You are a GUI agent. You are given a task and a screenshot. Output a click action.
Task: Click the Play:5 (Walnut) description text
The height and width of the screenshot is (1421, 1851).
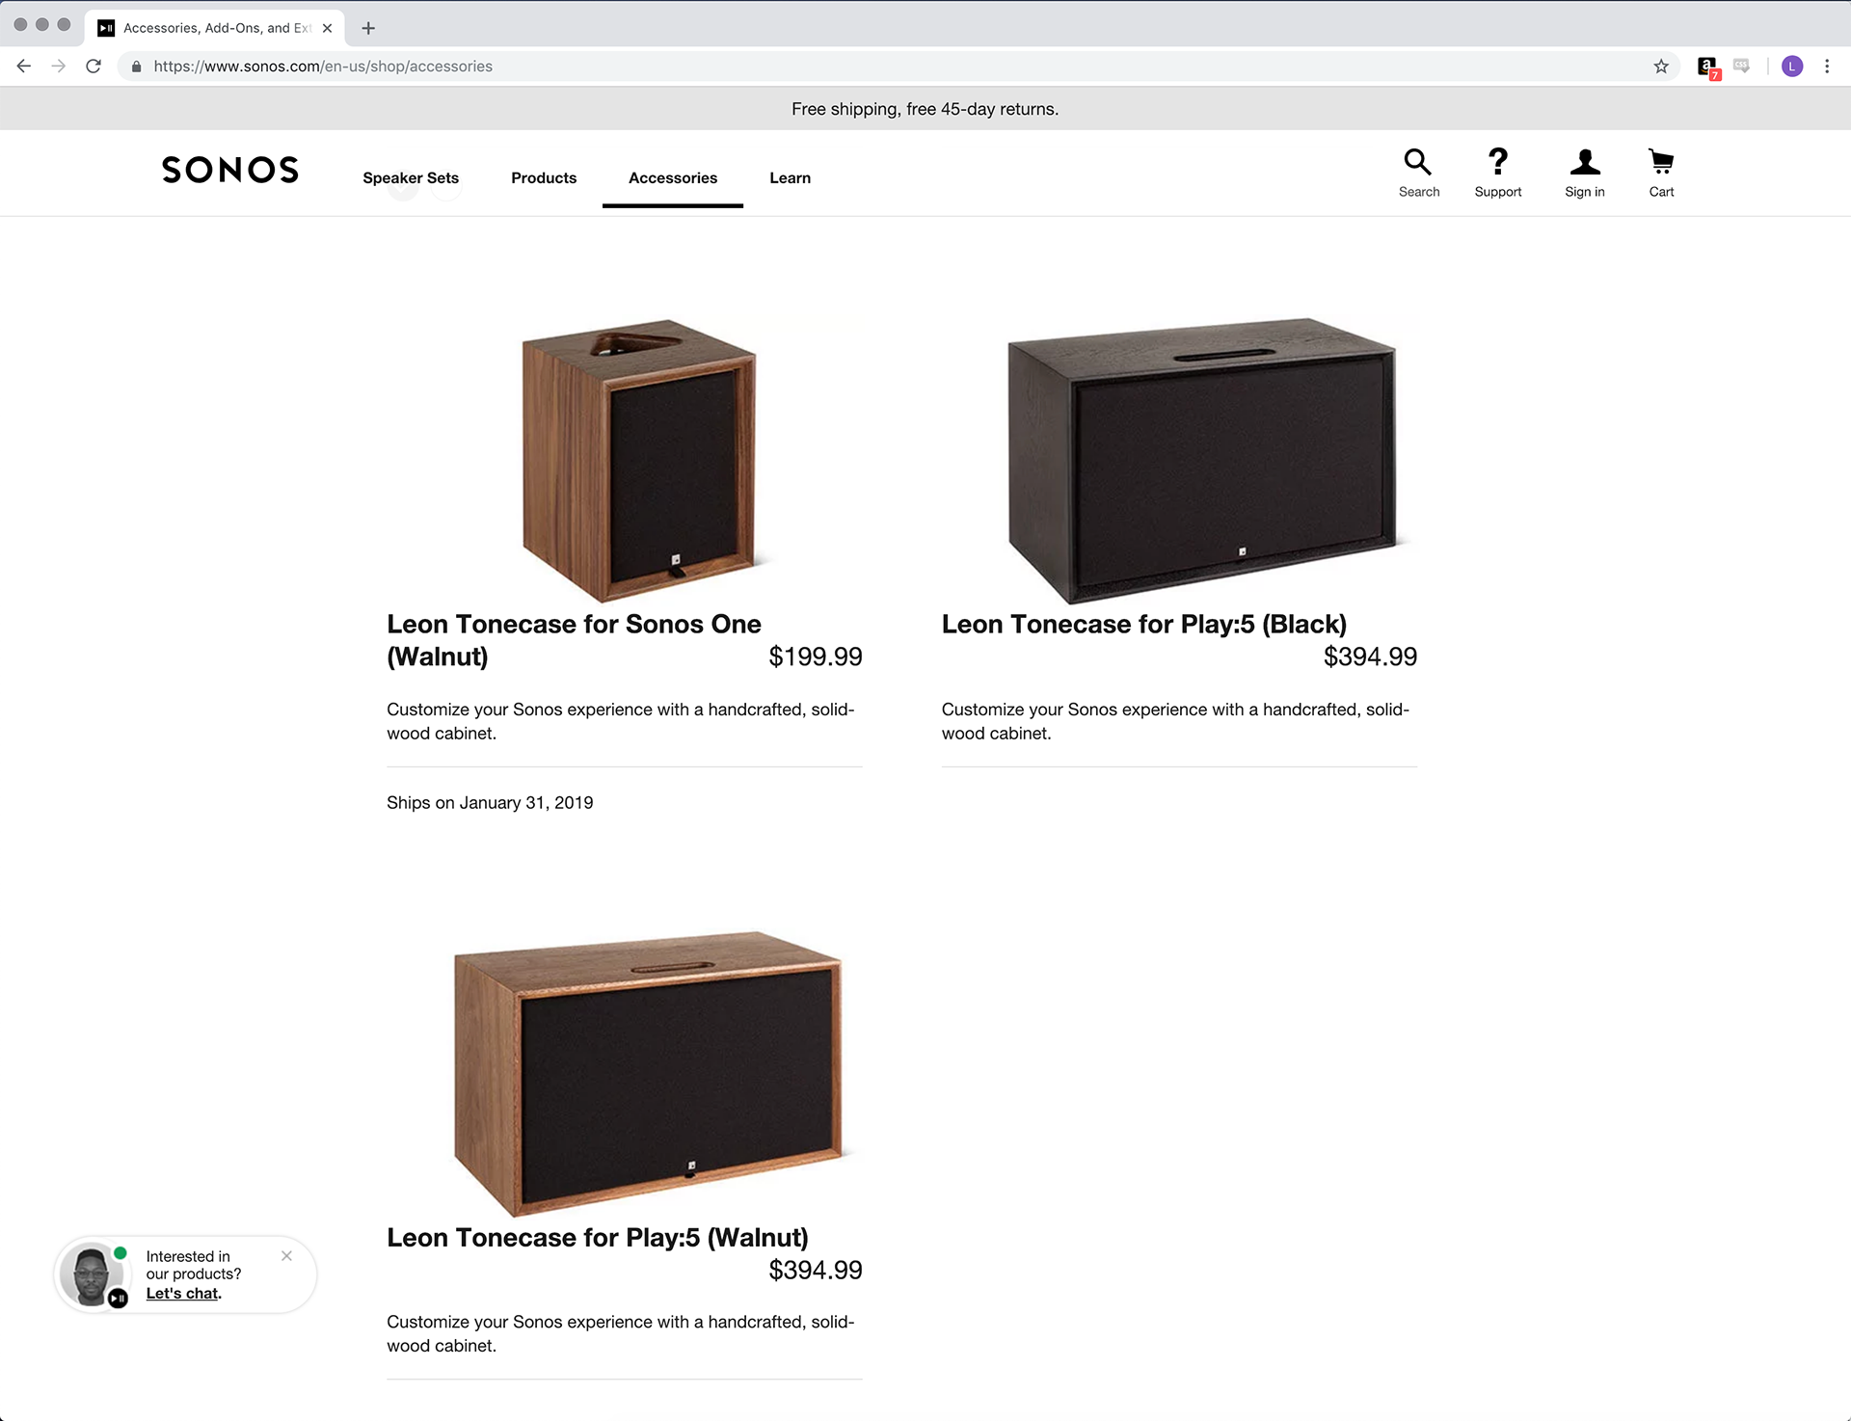(x=621, y=1333)
